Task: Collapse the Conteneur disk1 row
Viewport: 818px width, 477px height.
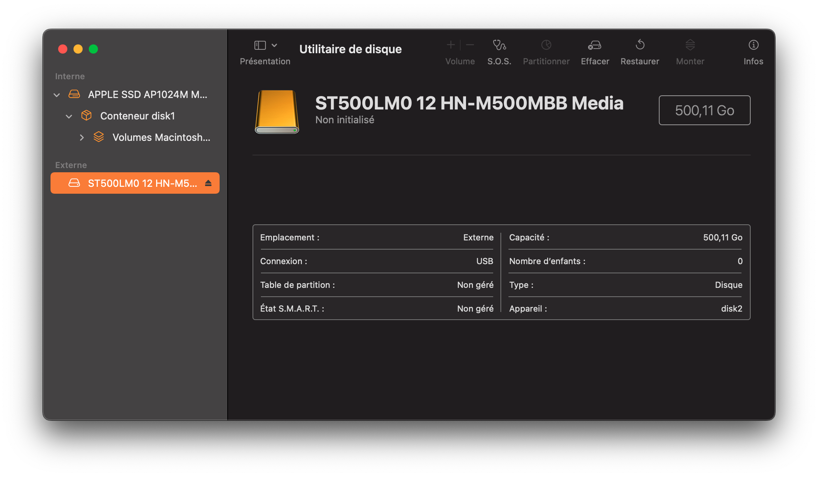Action: coord(69,116)
